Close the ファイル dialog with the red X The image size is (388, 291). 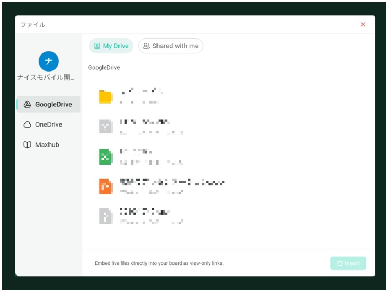pos(363,24)
